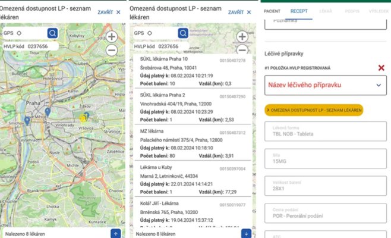The width and height of the screenshot is (391, 238).
Task: Switch to the PACIENT tab
Action: (272, 11)
